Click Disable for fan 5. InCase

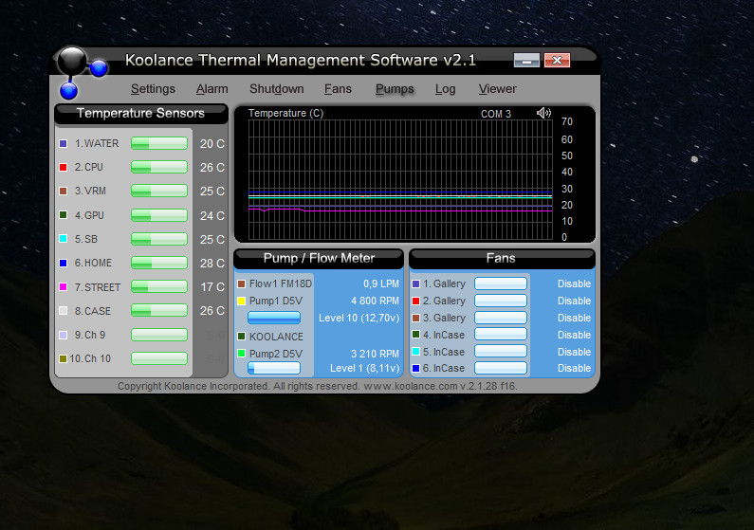(574, 352)
